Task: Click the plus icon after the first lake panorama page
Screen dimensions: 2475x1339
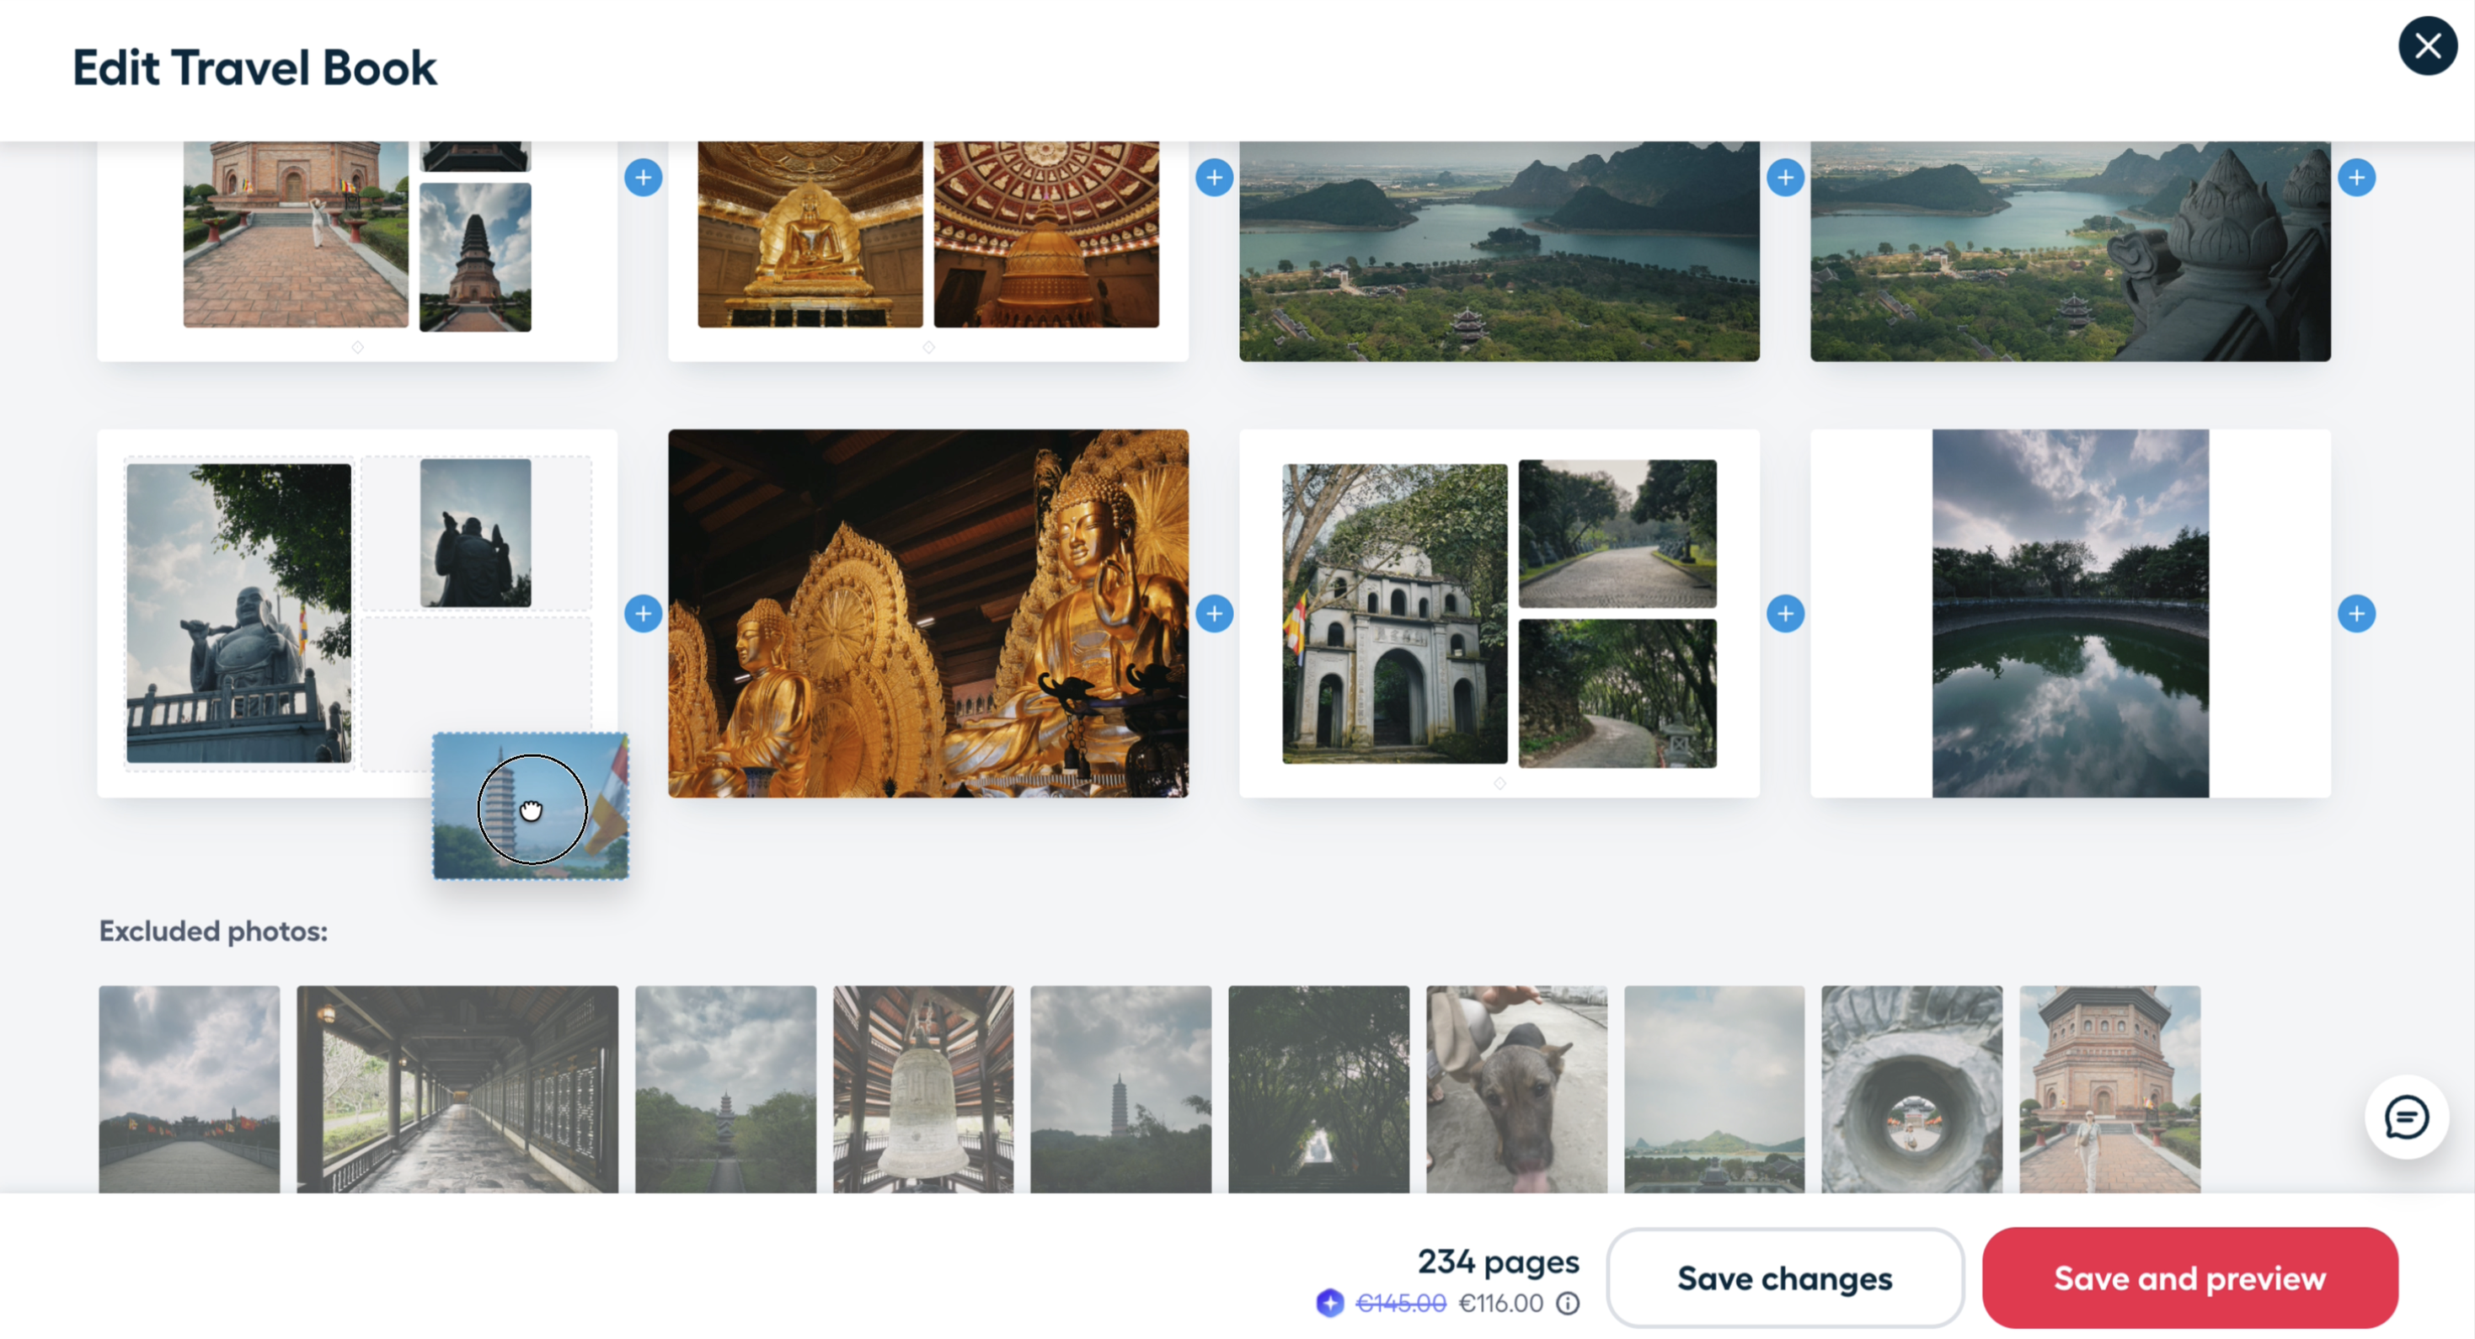Action: click(x=1785, y=178)
